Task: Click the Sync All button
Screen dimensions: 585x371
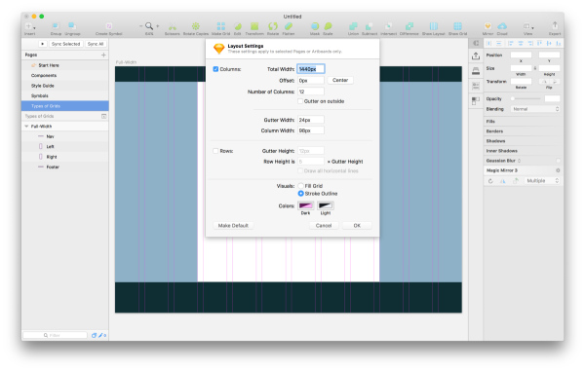Action: (96, 44)
